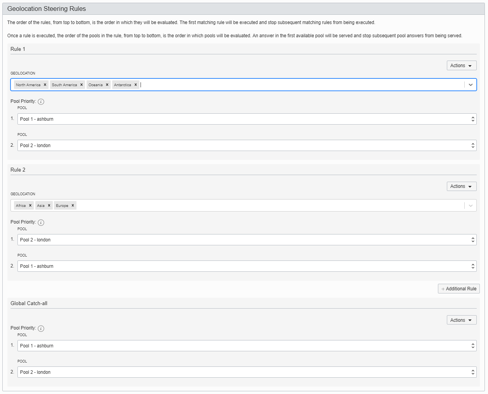Viewport: 488px width, 394px height.
Task: Change Rule 1 first pool selection
Action: pyautogui.click(x=247, y=119)
